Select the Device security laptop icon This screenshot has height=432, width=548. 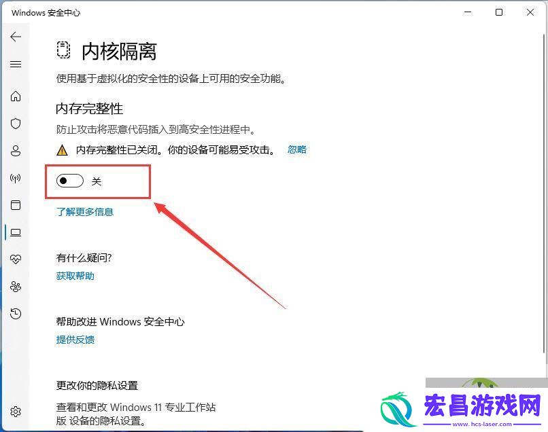(16, 232)
